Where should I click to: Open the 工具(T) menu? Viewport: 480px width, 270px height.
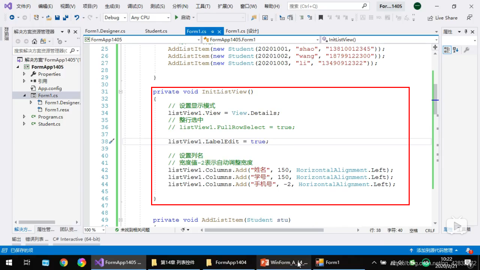pos(203,6)
